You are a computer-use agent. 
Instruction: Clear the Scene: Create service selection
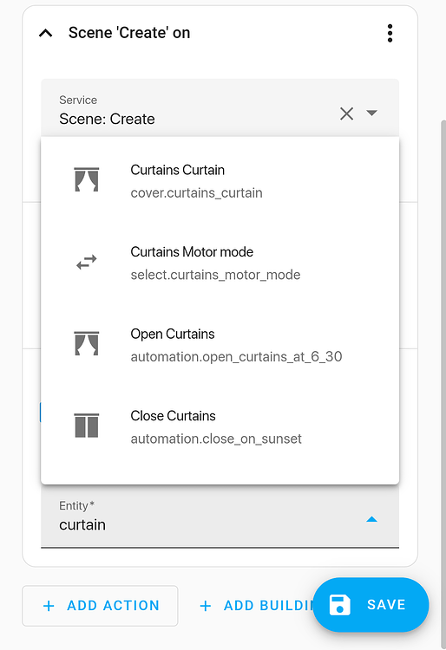346,114
